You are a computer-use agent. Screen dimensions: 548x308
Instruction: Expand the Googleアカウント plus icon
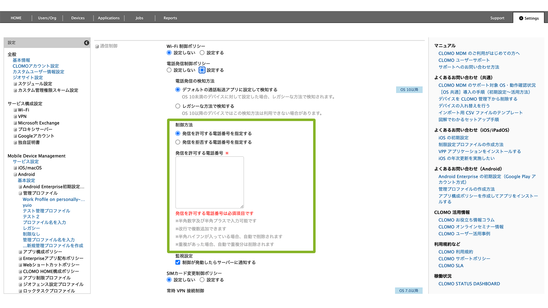[x=15, y=136]
